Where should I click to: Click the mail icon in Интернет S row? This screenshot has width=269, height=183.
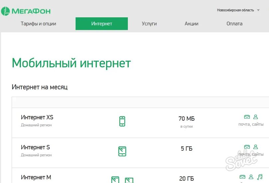pos(247,147)
